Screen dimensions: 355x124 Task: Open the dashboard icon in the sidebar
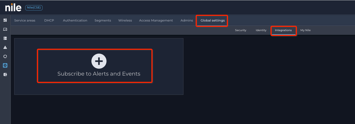(5, 20)
